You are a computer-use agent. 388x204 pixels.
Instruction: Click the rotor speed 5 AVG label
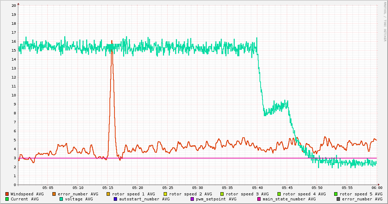click(361, 194)
